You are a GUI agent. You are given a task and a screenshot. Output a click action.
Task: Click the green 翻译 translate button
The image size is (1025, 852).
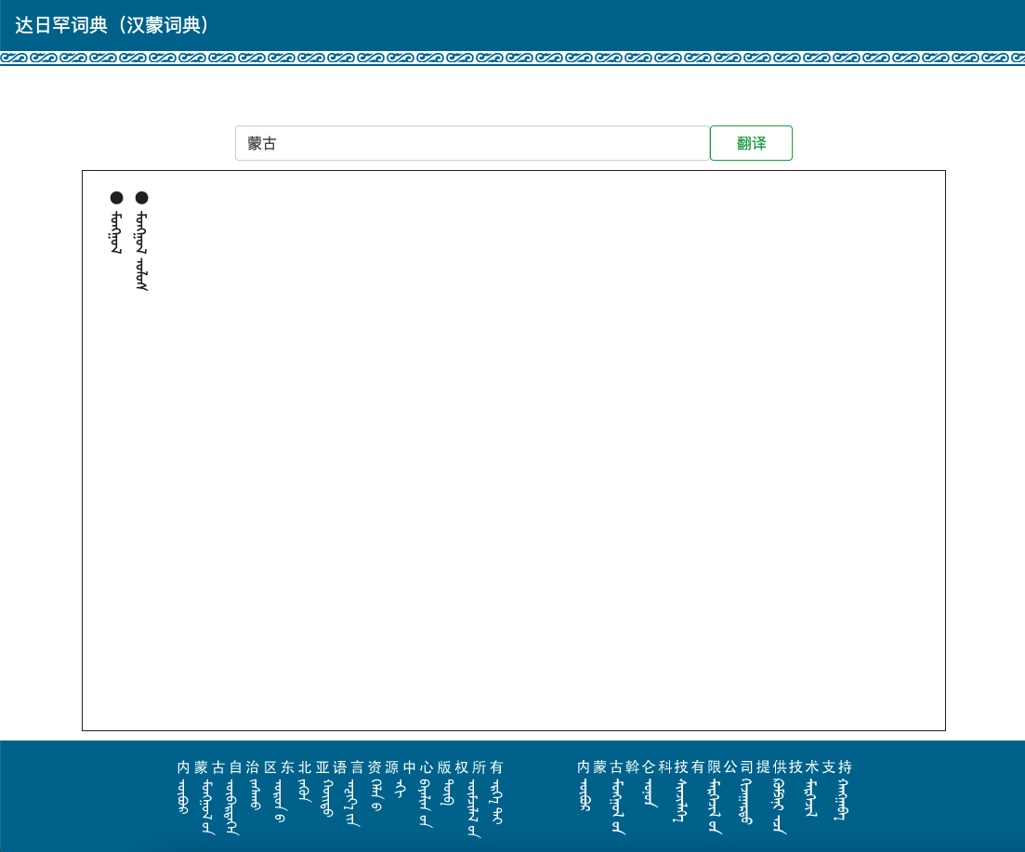point(751,143)
